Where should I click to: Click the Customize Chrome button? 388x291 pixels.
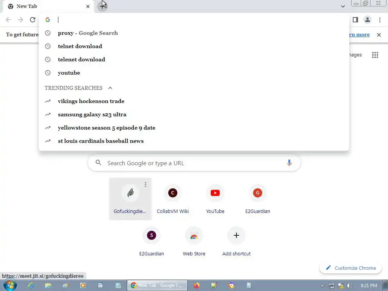tap(350, 268)
